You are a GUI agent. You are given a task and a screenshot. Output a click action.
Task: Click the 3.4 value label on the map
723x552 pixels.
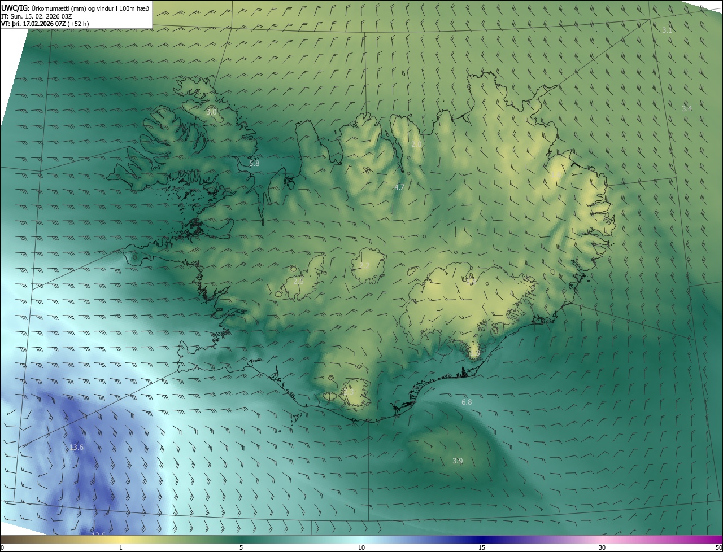click(687, 108)
